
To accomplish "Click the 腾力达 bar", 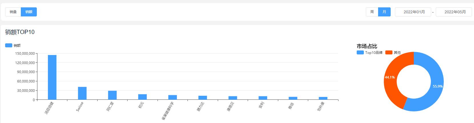I will (x=203, y=98).
